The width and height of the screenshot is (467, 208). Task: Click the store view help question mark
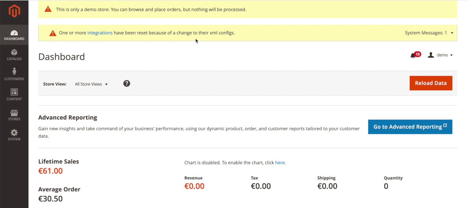click(127, 83)
